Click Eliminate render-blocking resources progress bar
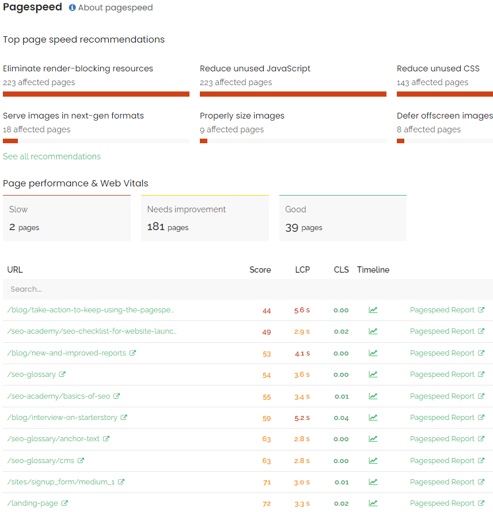This screenshot has height=512, width=493. [x=96, y=94]
